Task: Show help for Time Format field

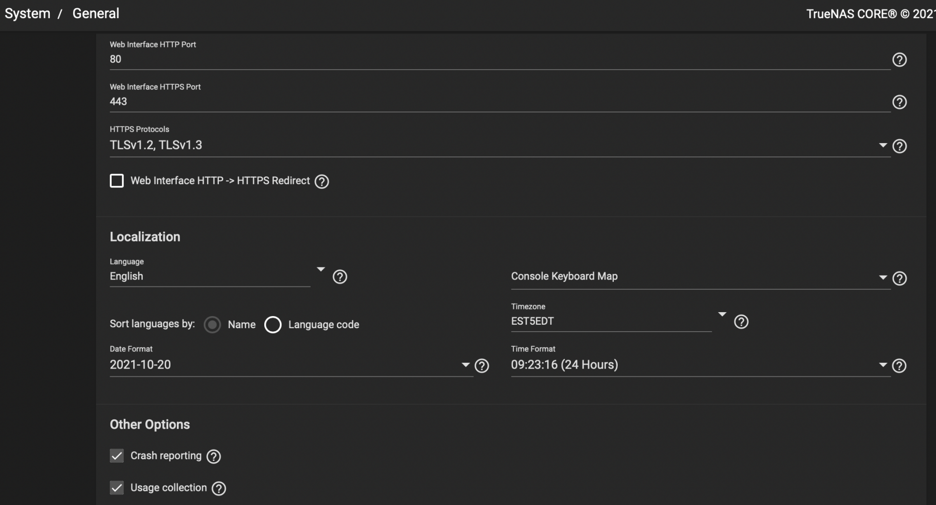Action: coord(899,366)
